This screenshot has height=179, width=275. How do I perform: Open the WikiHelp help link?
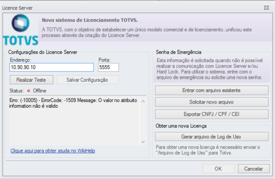click(53, 151)
